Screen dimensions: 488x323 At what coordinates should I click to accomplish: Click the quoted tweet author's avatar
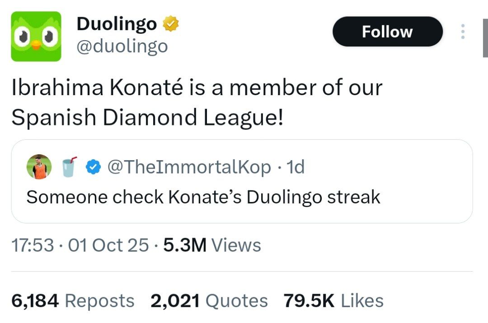click(39, 167)
